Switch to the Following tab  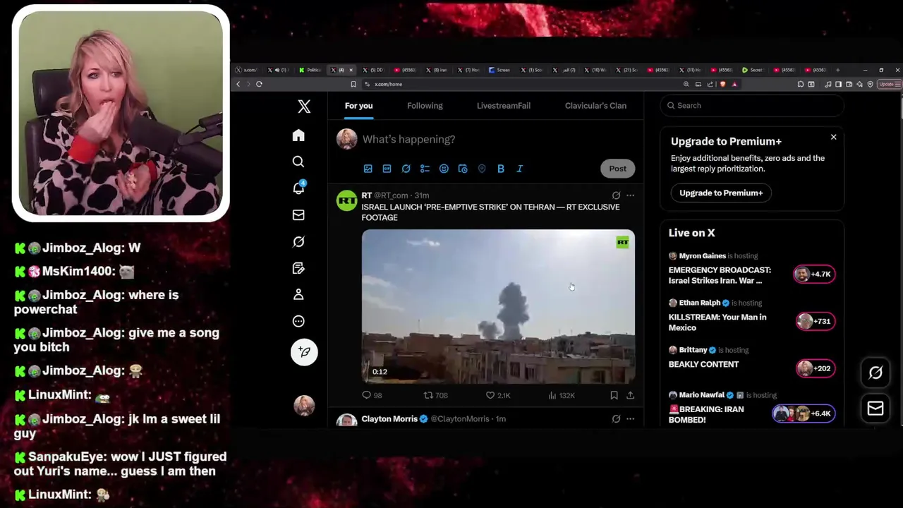[425, 106]
